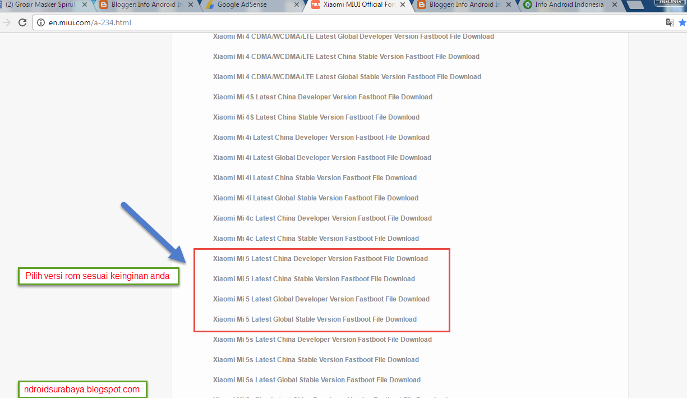Open Mi 4i China Stable Fastboot download

[315, 178]
